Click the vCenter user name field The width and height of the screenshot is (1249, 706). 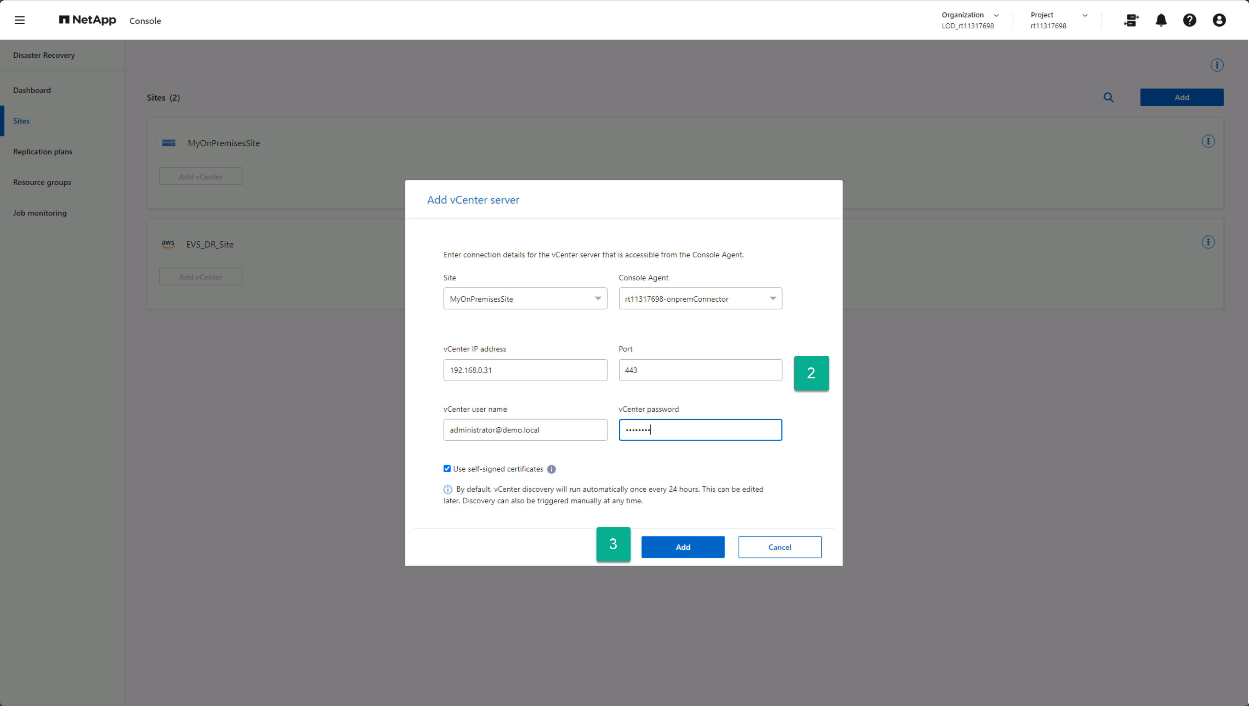coord(525,430)
